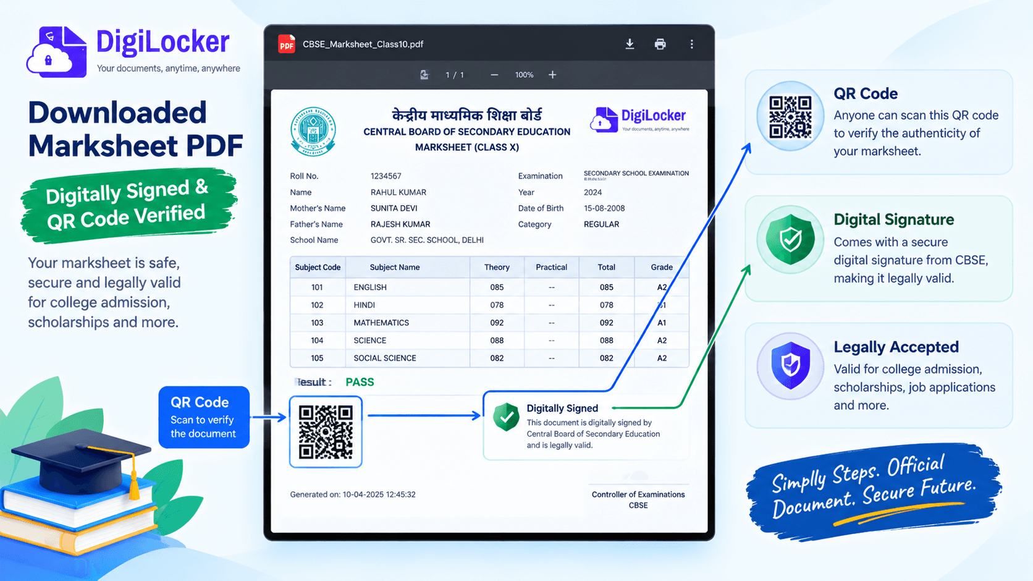Screen dimensions: 1033x581
Task: Click the green Digital Signature shield icon
Action: [x=790, y=240]
